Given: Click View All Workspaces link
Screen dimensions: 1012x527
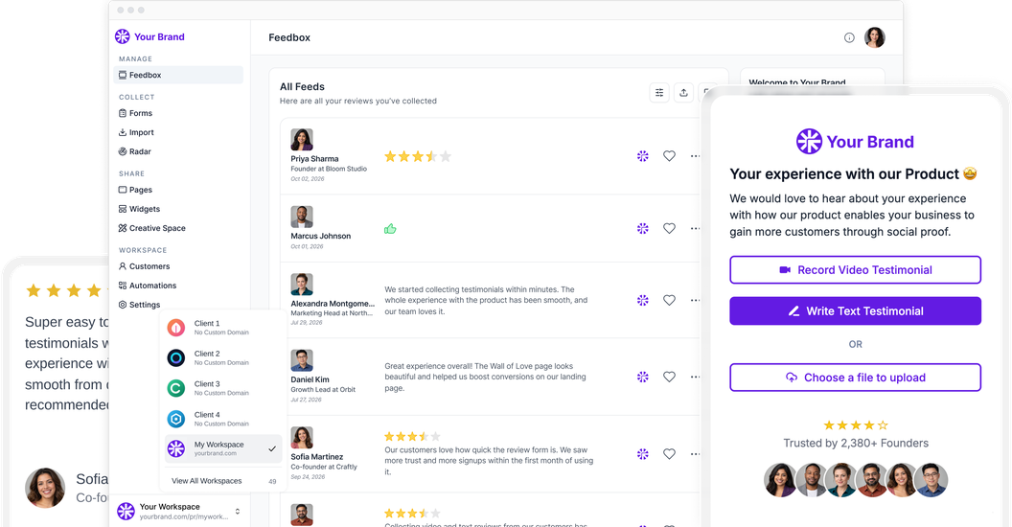Looking at the screenshot, I should [x=207, y=481].
